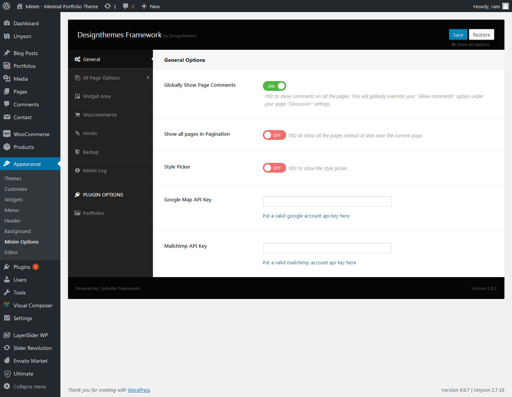Click the Blog Posts pin icon
This screenshot has height=397, width=512.
(x=7, y=53)
